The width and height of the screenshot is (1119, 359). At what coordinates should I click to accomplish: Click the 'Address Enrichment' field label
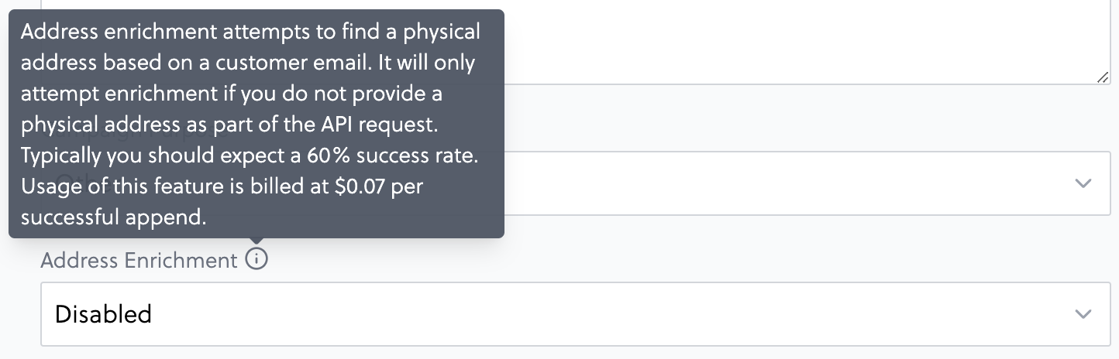tap(139, 260)
